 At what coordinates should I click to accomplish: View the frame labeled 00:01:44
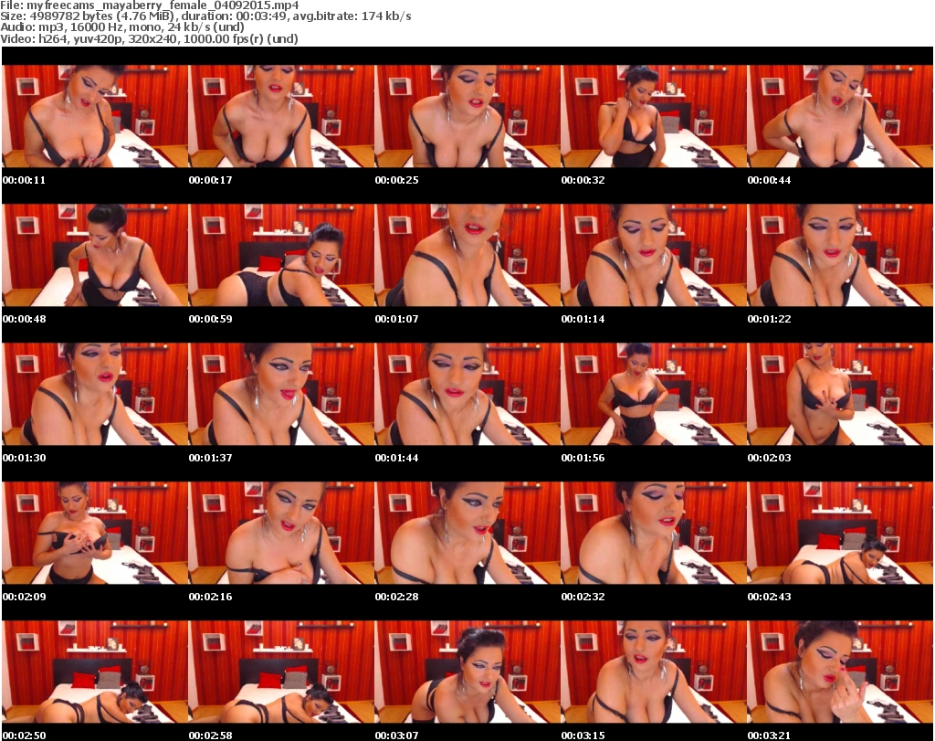[467, 395]
